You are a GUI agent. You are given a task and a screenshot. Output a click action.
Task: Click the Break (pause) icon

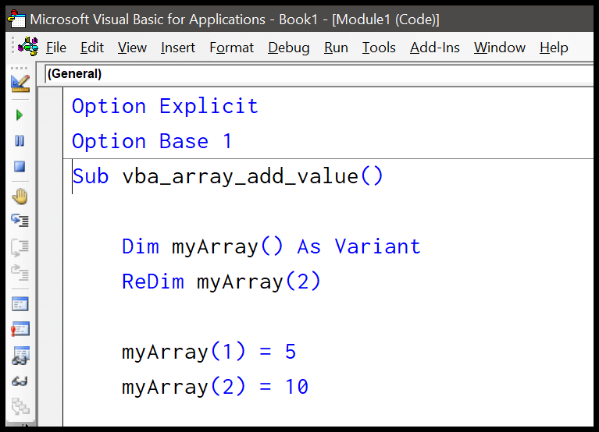coord(20,141)
